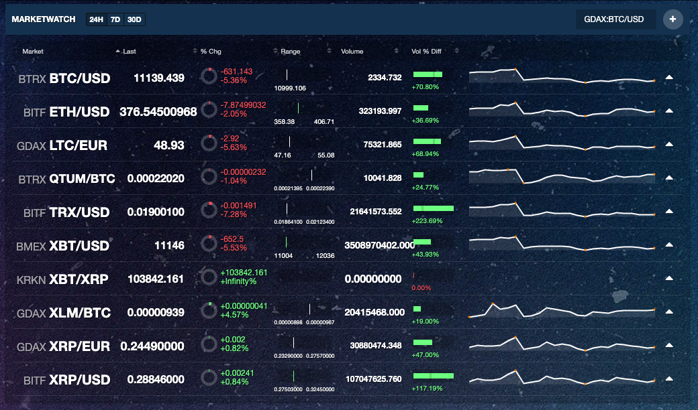
Task: Click sort arrows right of Volume header
Action: coord(396,52)
